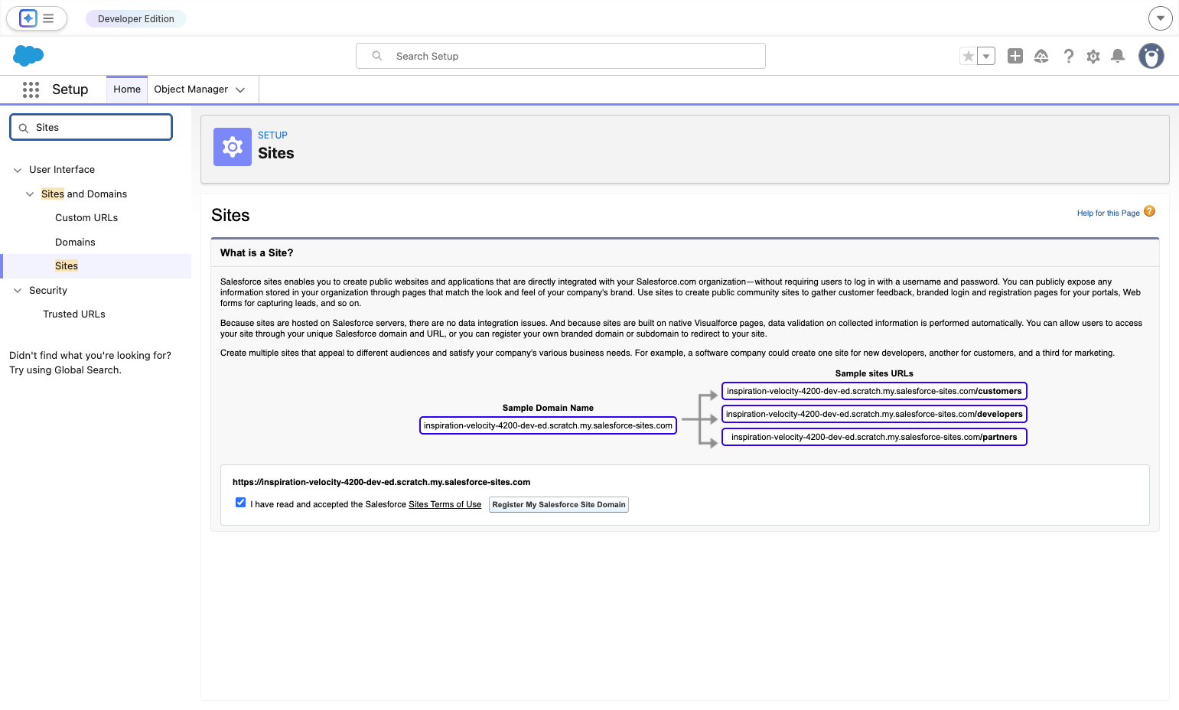Open the favorites list dropdown arrow
1179x710 pixels.
click(986, 56)
